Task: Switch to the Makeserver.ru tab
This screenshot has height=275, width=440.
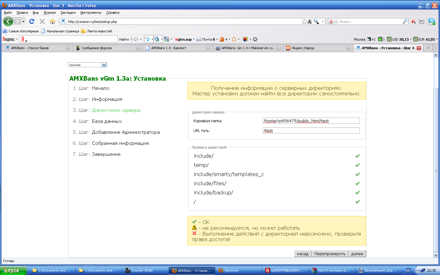Action: pyautogui.click(x=248, y=48)
